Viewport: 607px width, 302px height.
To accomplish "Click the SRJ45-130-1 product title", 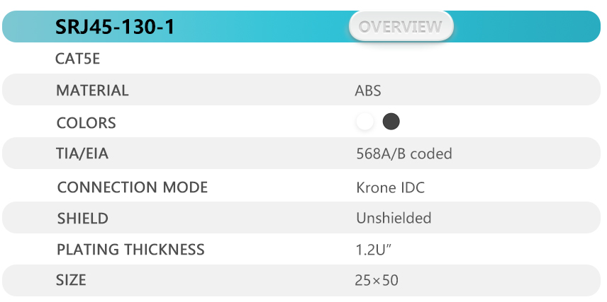I will pyautogui.click(x=115, y=27).
